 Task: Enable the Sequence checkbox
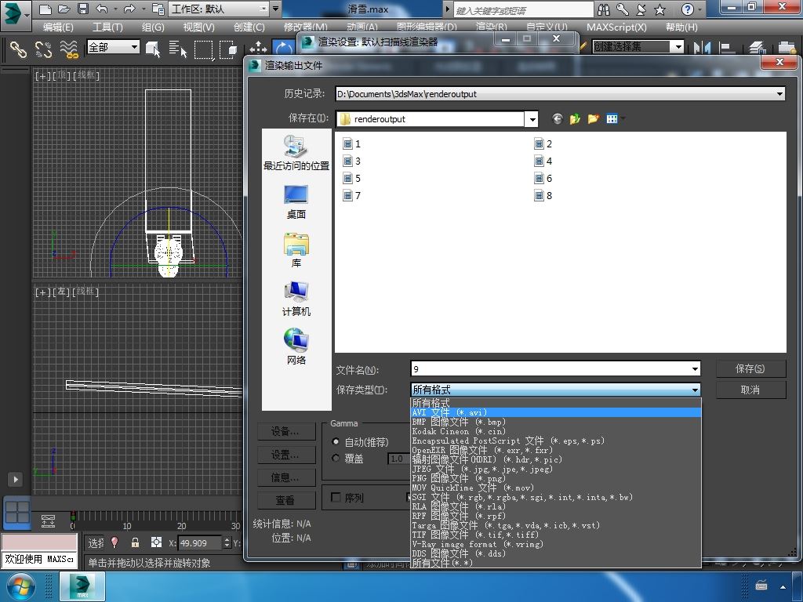[x=336, y=498]
